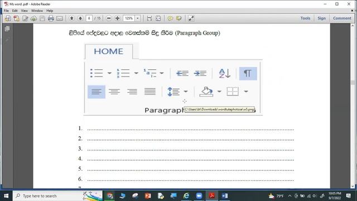Click the line spacing icon in picture
The image size is (357, 201).
point(173,92)
